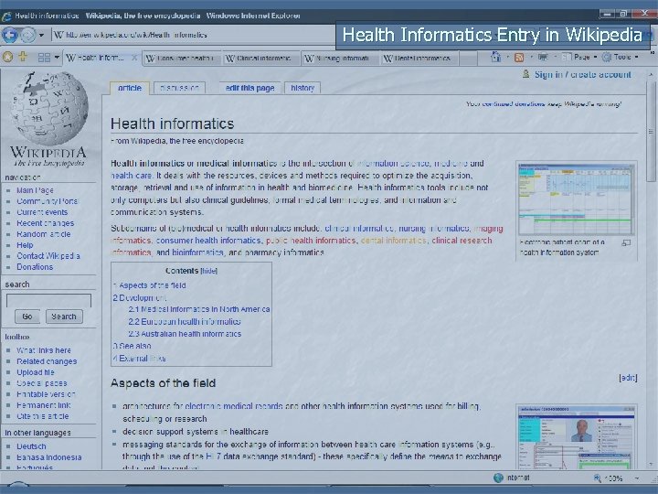Screen dimensions: 658x494
Task: Jump to Australian health informatics contents entry
Action: tap(185, 334)
